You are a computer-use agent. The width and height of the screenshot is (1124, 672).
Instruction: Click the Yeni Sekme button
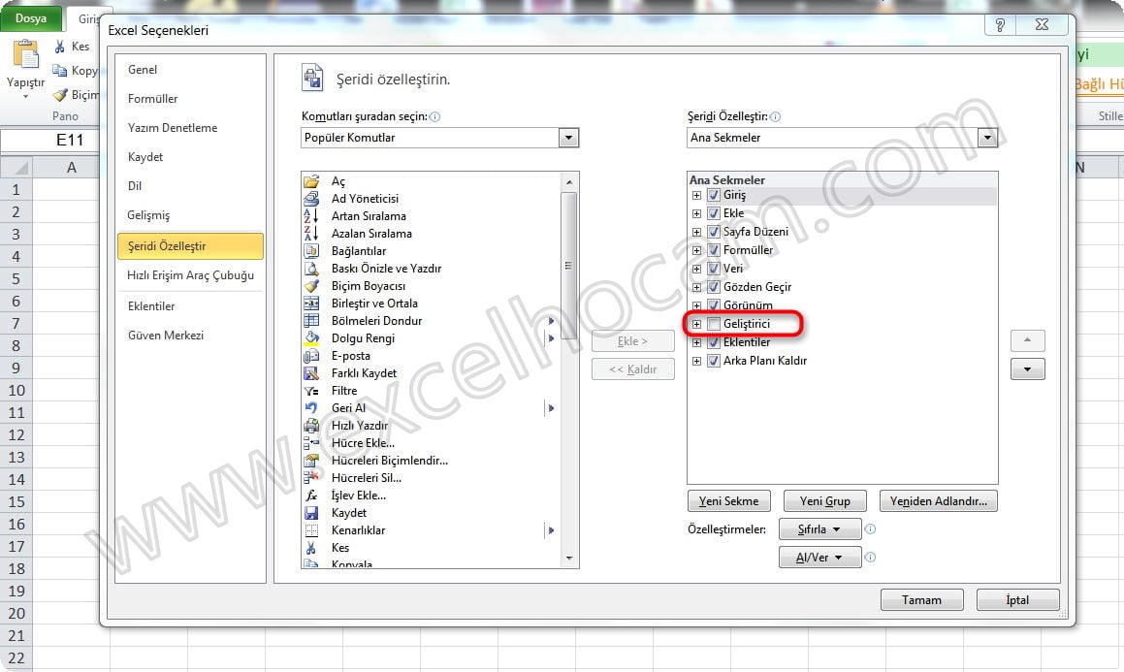(x=729, y=500)
